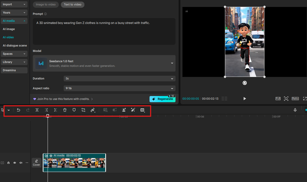
Task: Open the preview Ratio options
Action: click(295, 99)
